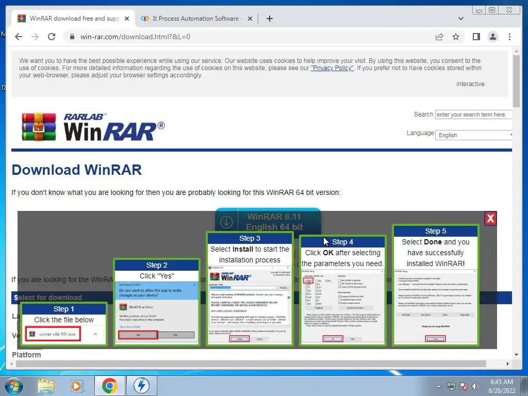Viewport: 528px width, 396px height.
Task: Click the WinRAR books logo icon
Action: tap(39, 127)
